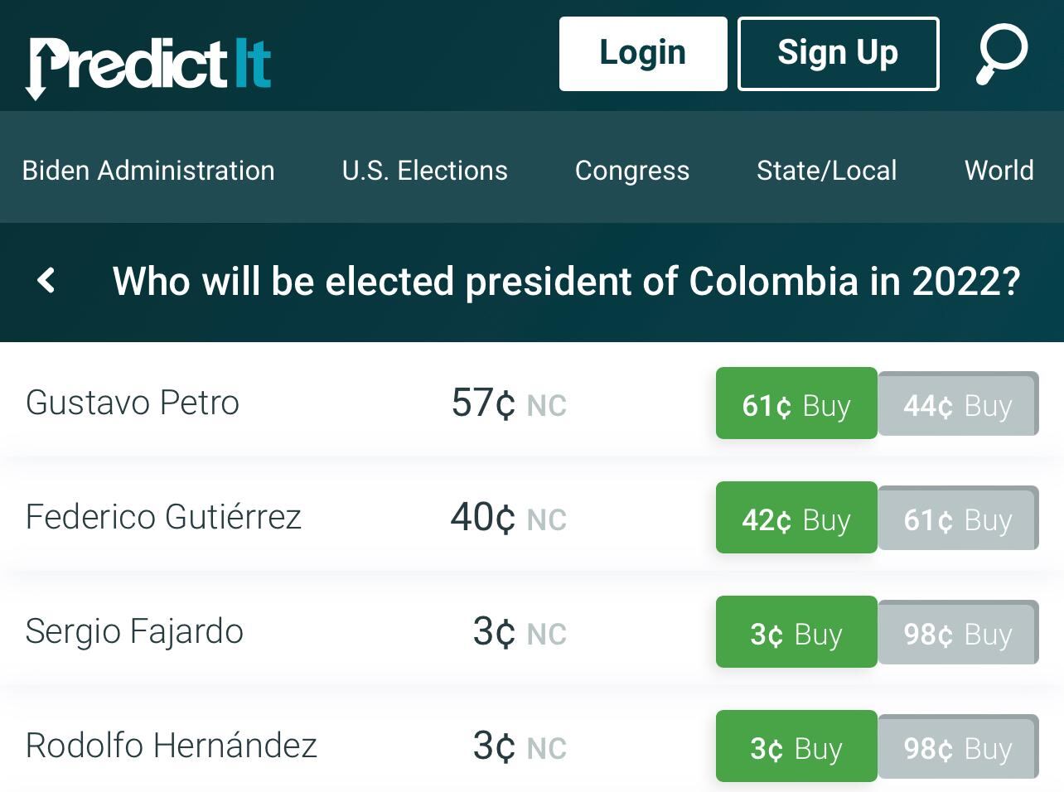Buy No on Federico Gutiérrez at 61¢

(958, 519)
